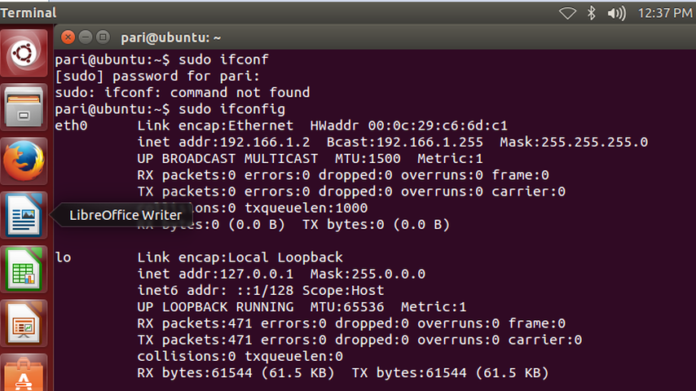Close the pari@ubuntu terminal window
Image resolution: width=696 pixels, height=391 pixels.
coord(68,37)
